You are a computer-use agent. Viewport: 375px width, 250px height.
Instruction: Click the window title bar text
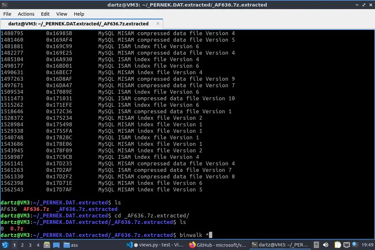(x=187, y=5)
